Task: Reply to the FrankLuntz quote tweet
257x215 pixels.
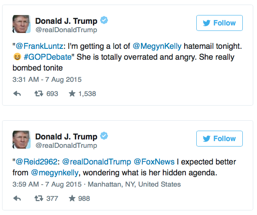Action: (17, 94)
